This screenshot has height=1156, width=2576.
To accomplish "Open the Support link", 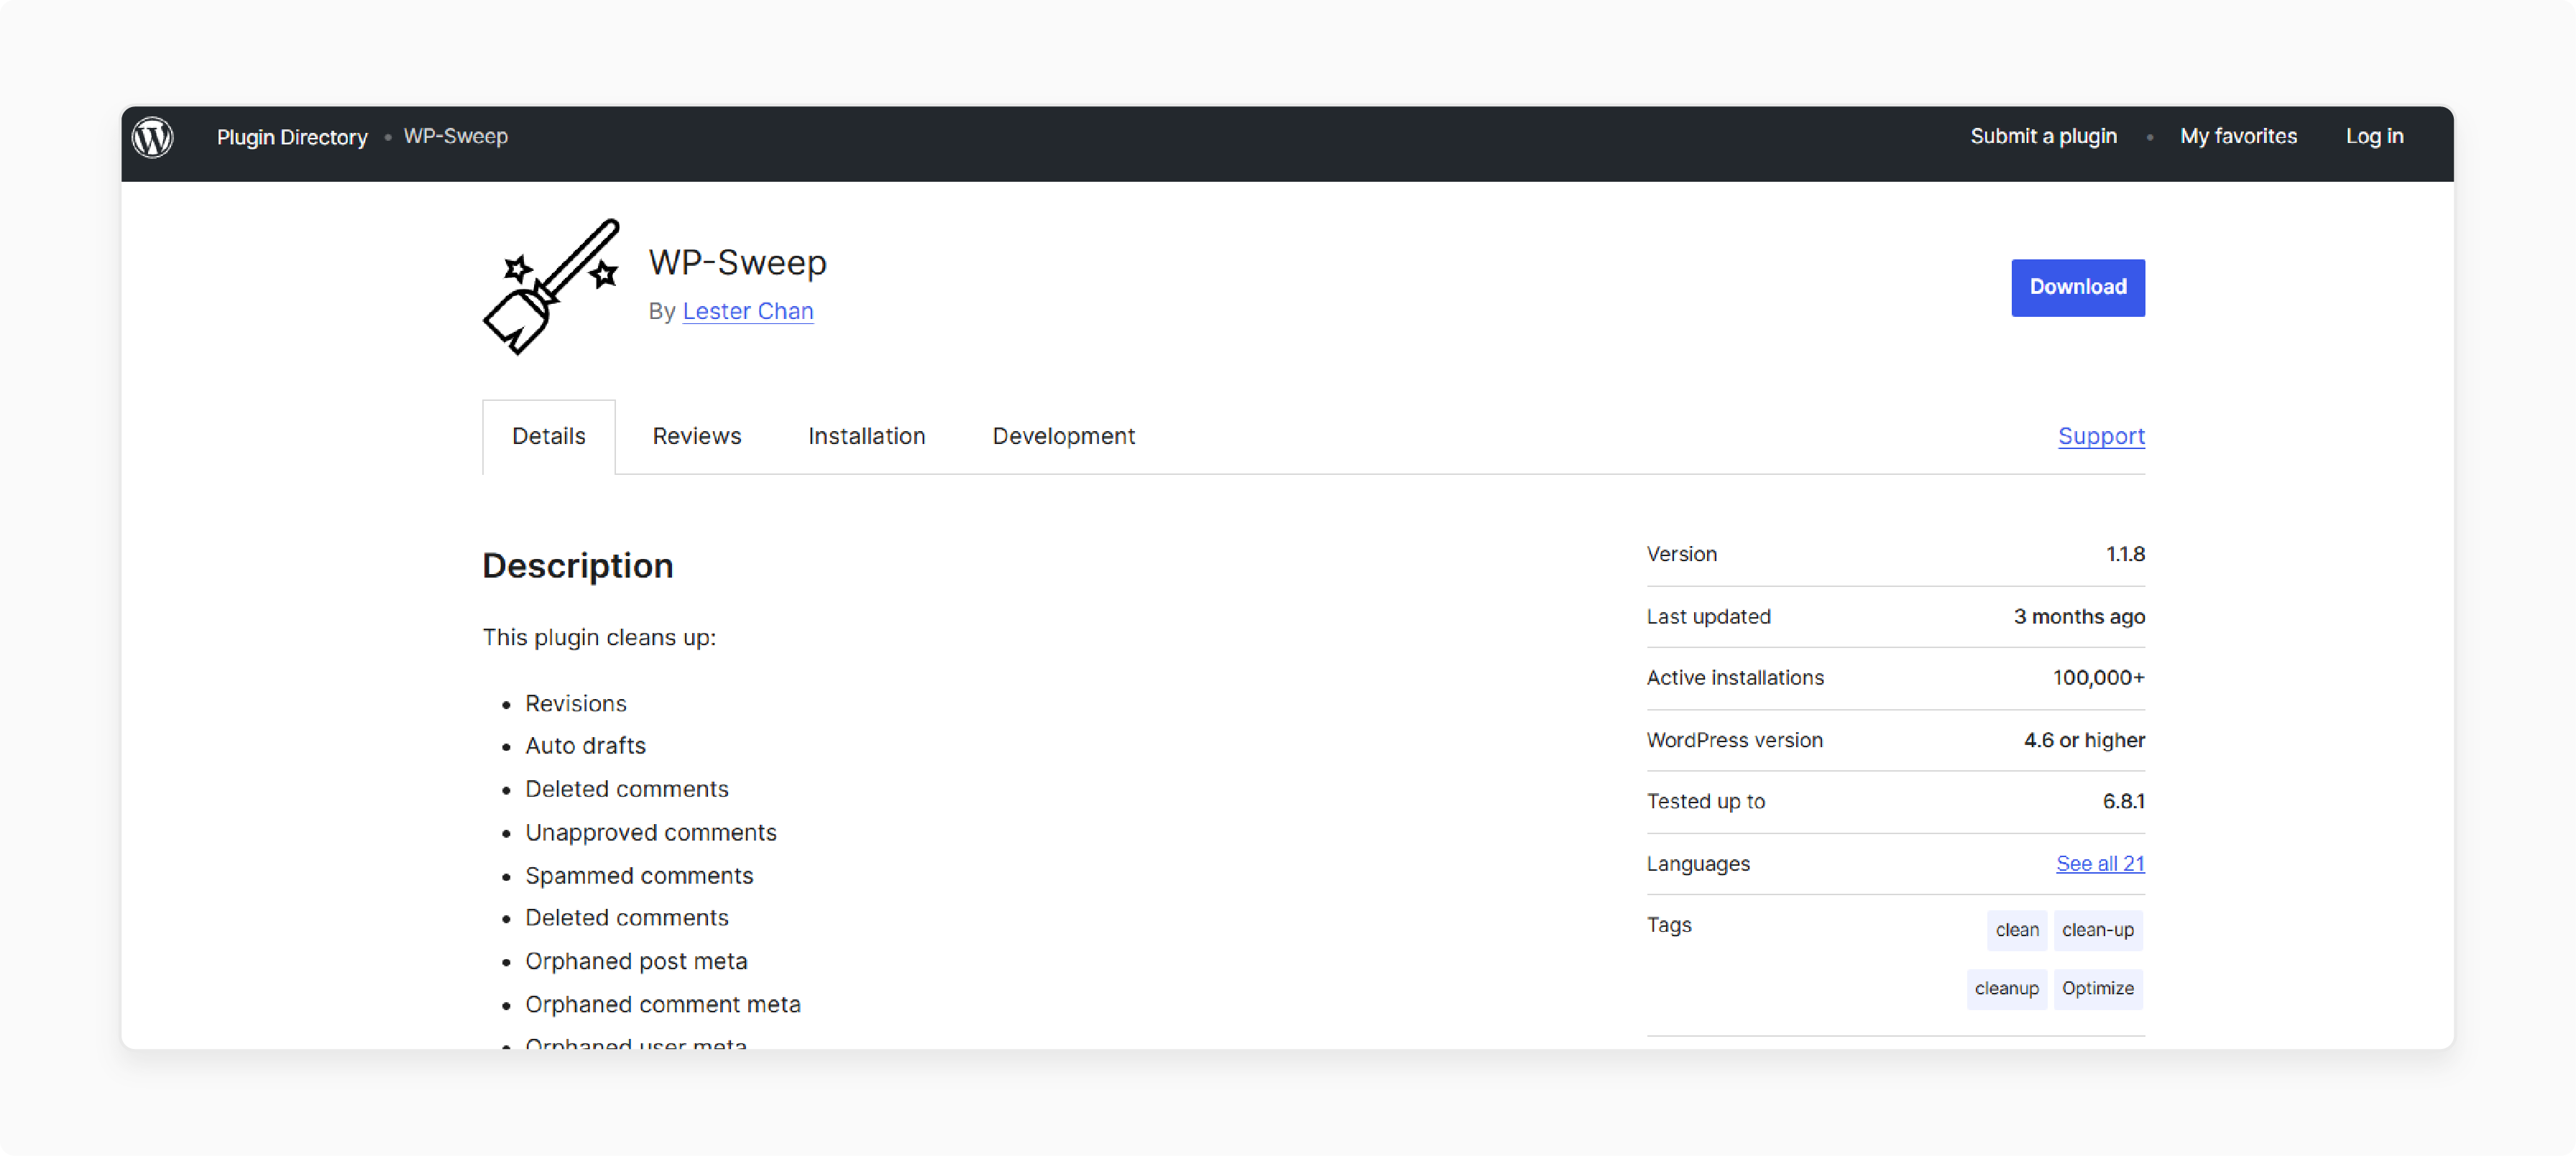I will point(2101,436).
